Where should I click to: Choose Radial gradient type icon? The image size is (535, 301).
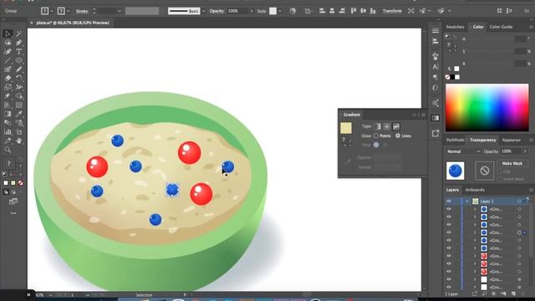pyautogui.click(x=386, y=126)
